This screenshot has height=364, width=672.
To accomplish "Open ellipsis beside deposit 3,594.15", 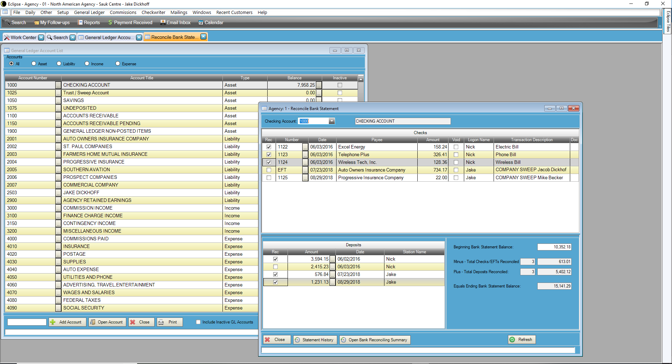I will pos(332,259).
